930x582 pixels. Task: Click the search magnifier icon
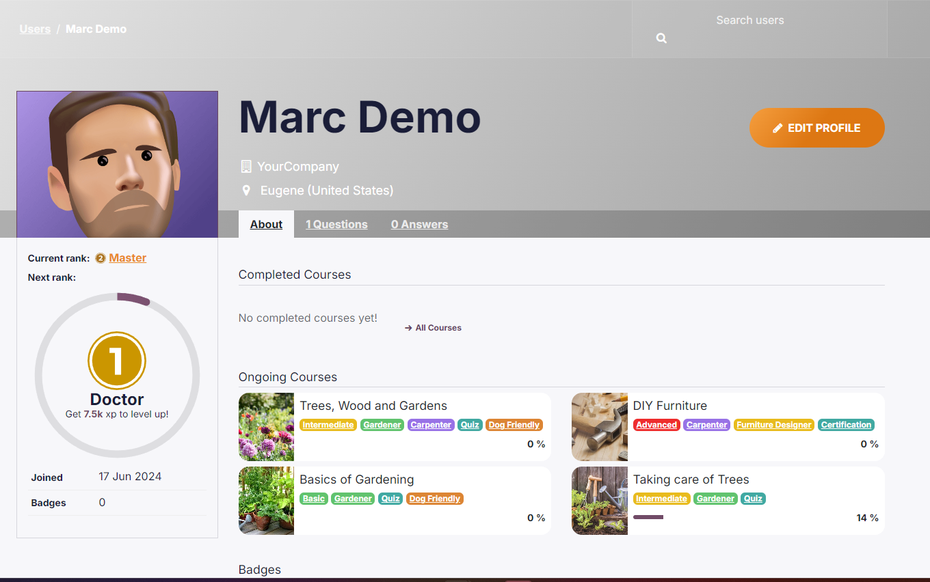click(x=661, y=38)
